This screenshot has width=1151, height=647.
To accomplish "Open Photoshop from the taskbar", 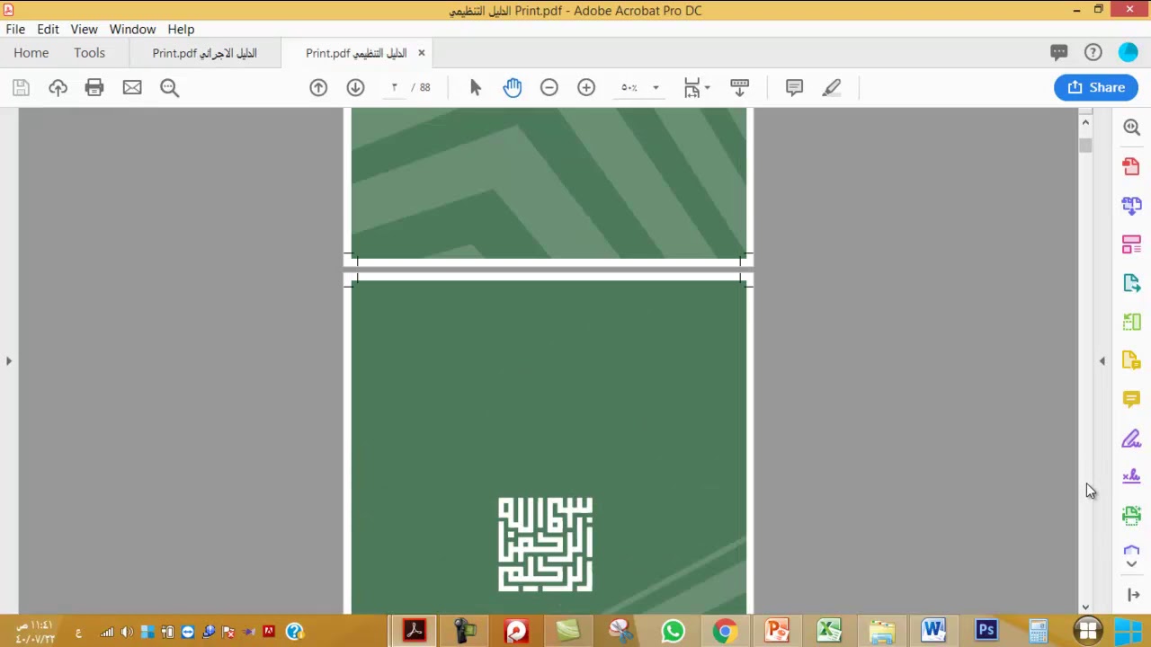I will [x=986, y=632].
